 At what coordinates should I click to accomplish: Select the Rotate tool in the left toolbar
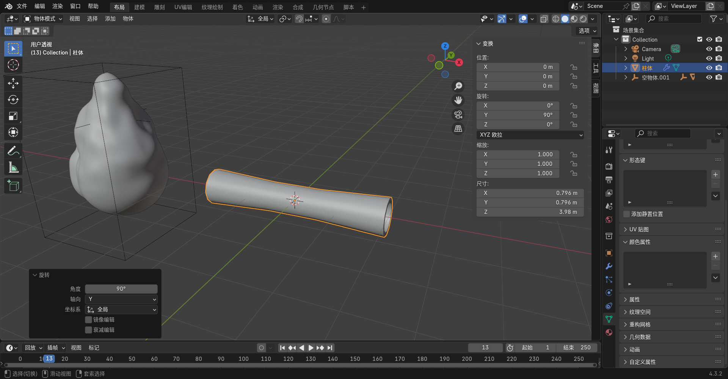13,100
